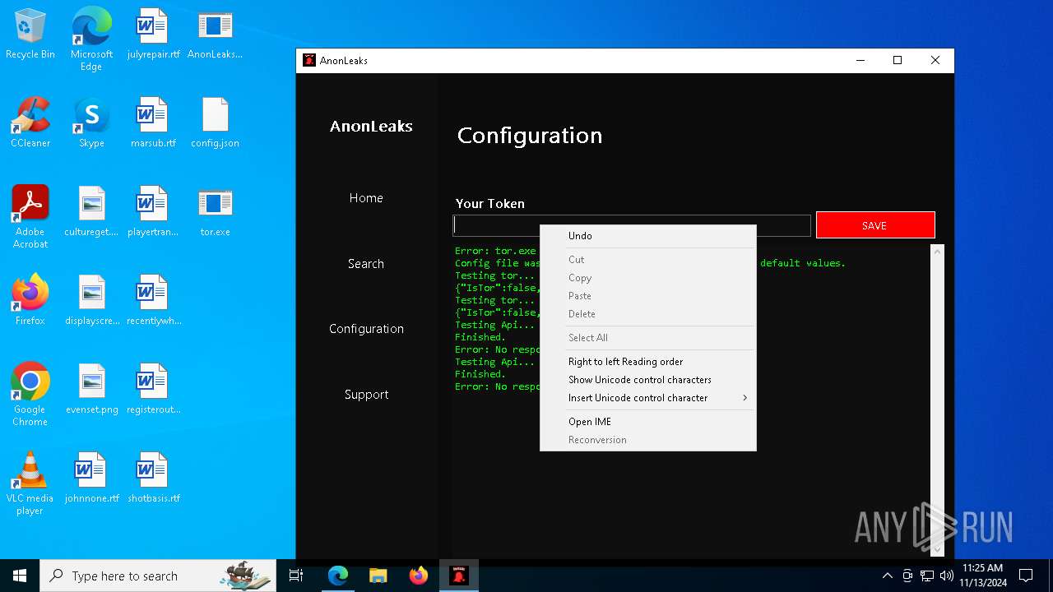Select the tor.exe desktop file
Viewport: 1053px width, 592px height.
[215, 212]
